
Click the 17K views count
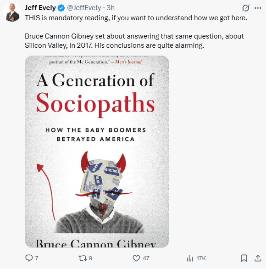click(x=201, y=258)
